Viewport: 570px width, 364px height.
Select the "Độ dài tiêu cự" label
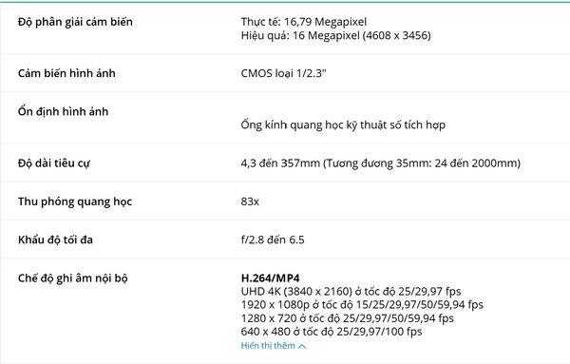(x=54, y=163)
